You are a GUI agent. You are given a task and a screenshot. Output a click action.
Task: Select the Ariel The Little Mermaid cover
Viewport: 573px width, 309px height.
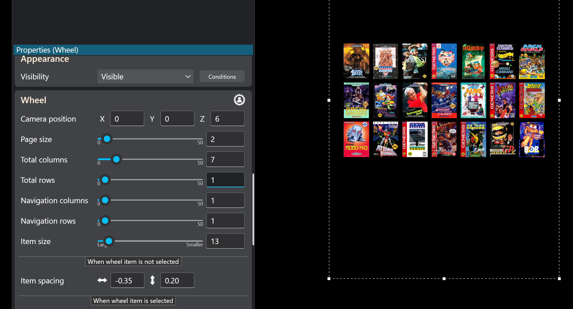pyautogui.click(x=386, y=100)
